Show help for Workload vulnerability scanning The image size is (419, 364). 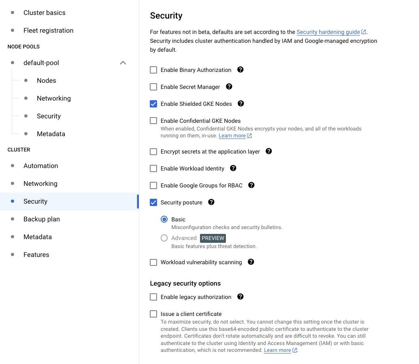click(251, 262)
